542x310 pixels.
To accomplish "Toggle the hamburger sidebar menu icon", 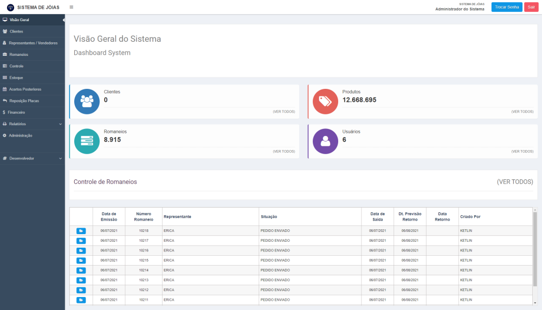I will 72,7.
